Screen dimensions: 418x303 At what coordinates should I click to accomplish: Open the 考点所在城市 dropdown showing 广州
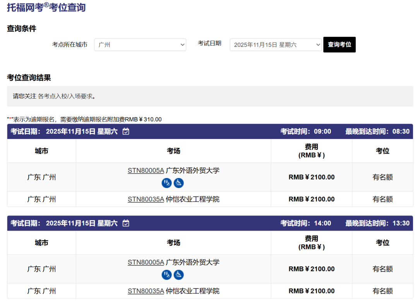(x=140, y=45)
